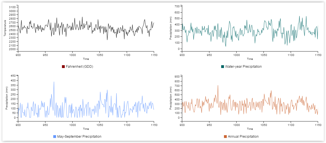Click the 1000 x-axis tick on temperature chart

tap(72, 55)
